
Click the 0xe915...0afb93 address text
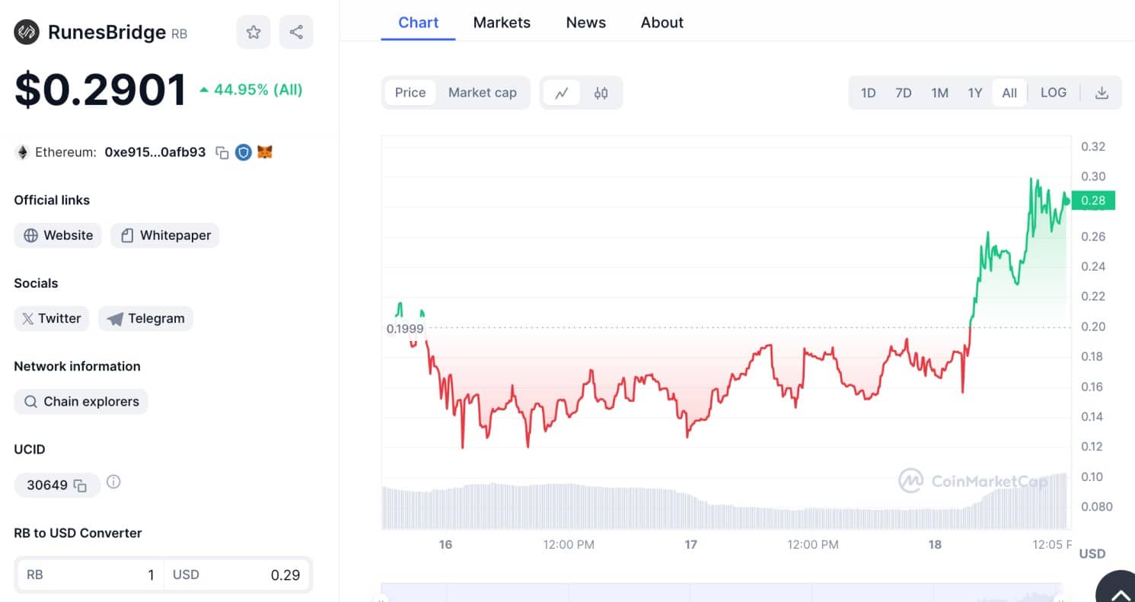(155, 152)
